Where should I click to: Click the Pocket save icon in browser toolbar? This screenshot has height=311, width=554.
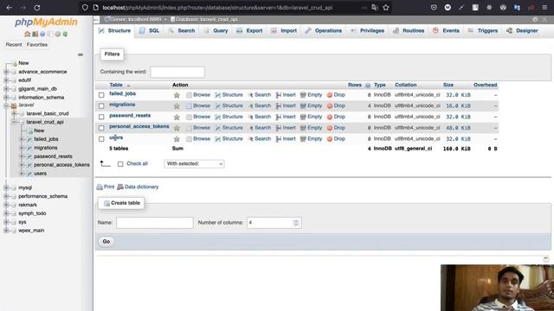coord(434,8)
